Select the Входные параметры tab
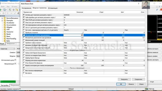The width and height of the screenshot is (162, 91). (x=39, y=8)
